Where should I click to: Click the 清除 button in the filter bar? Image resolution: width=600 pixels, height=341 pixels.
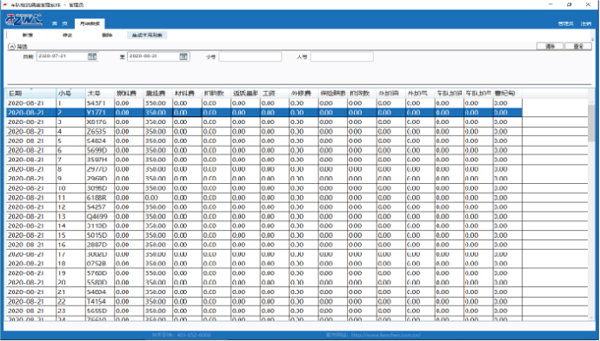pyautogui.click(x=550, y=46)
